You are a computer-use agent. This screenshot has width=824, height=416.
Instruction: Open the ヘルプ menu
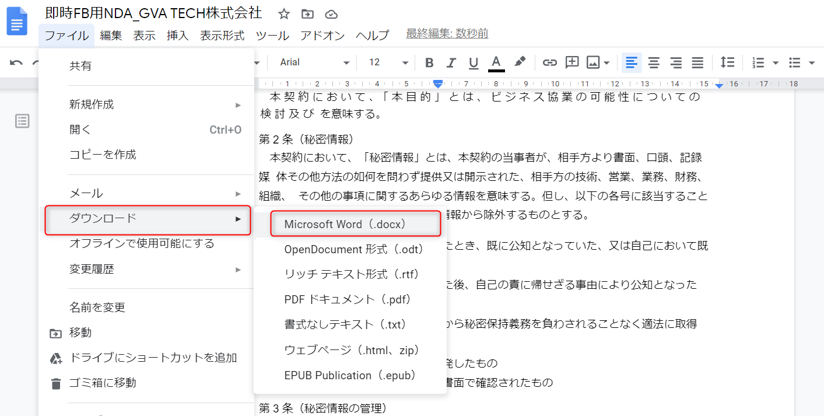[373, 36]
